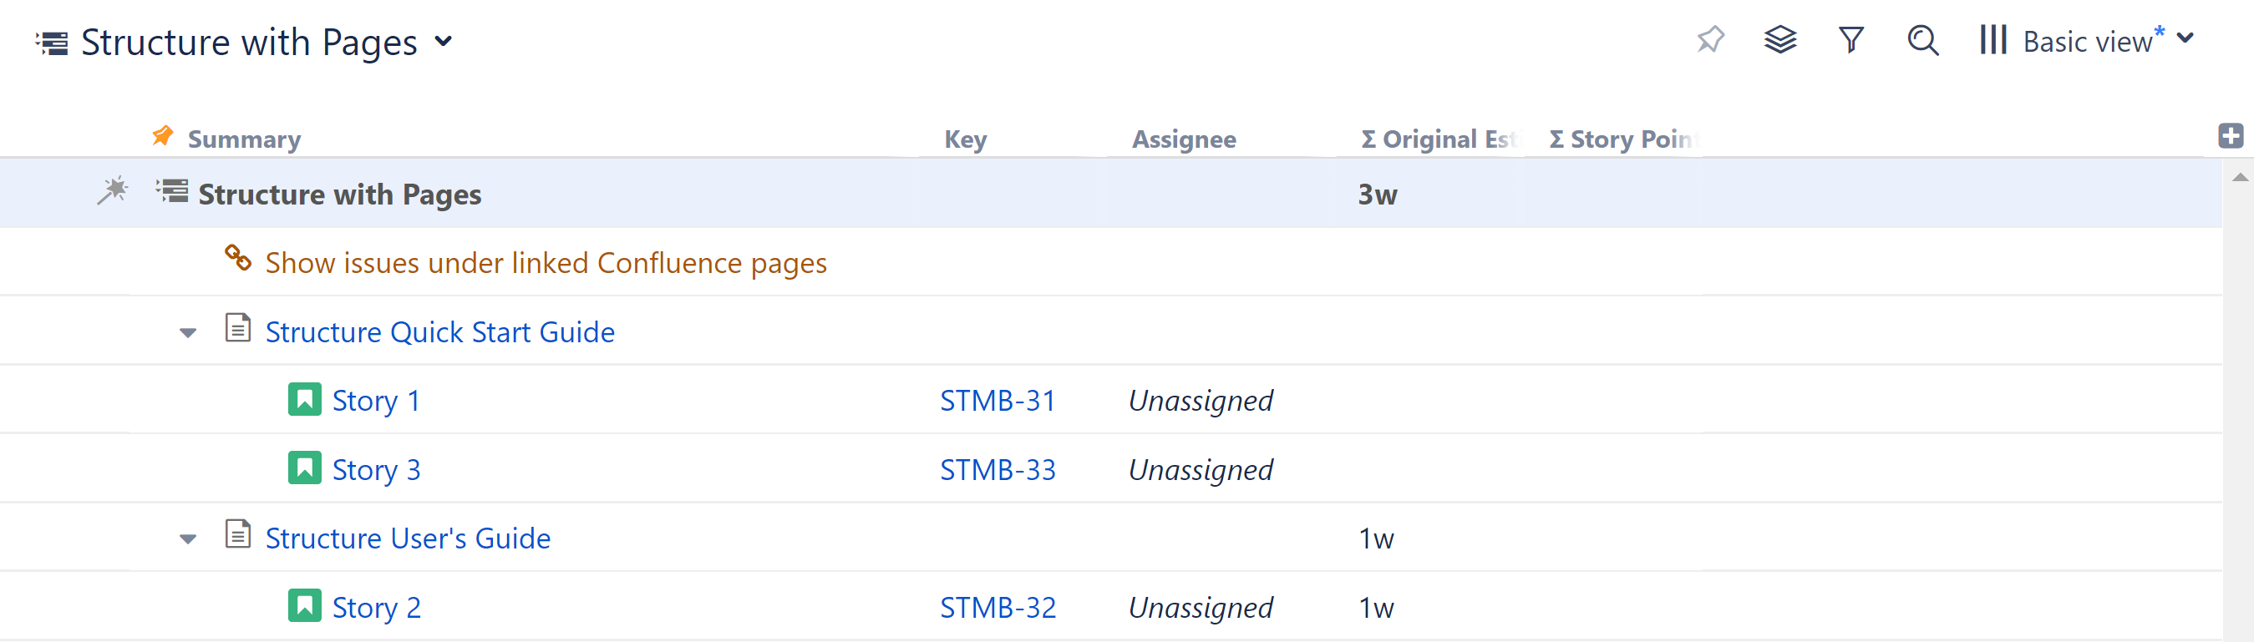
Task: Click the pin icon beside Summary column header
Action: coord(162,136)
